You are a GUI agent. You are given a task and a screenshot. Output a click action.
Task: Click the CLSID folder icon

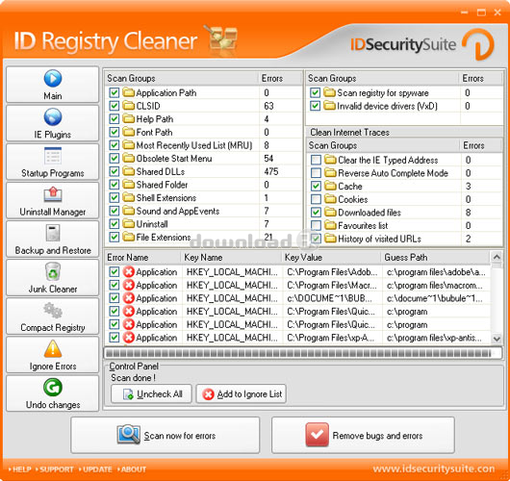pos(129,106)
